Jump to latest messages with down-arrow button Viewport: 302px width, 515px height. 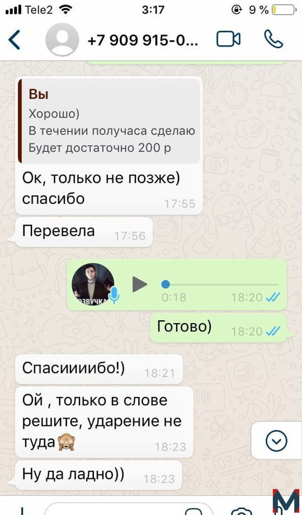coord(276,441)
